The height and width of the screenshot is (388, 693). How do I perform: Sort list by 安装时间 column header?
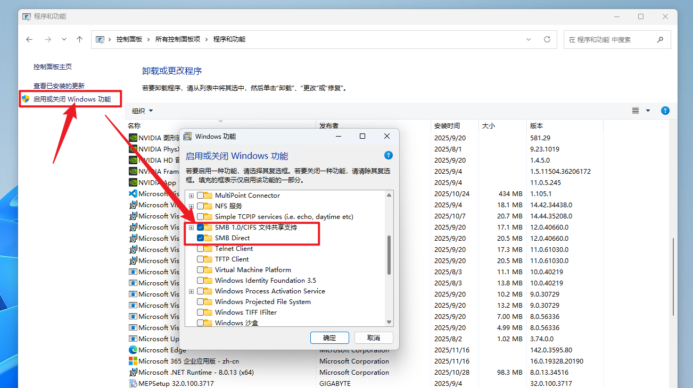[x=447, y=125]
